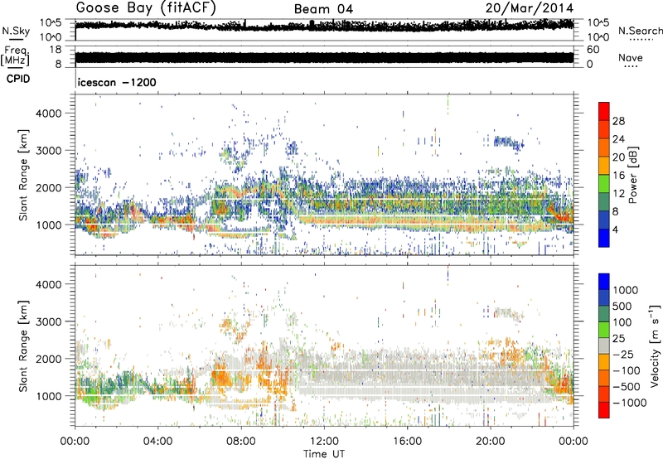The image size is (663, 459).
Task: Click the "08:00" time axis tick
Action: click(241, 442)
